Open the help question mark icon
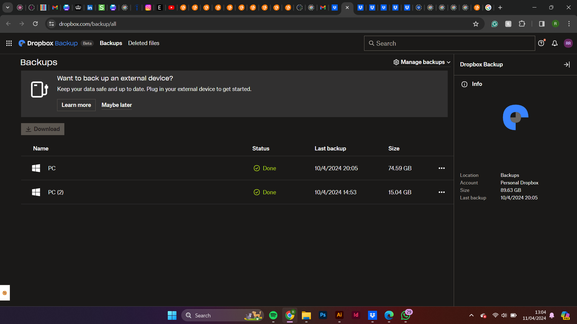Image resolution: width=577 pixels, height=324 pixels. tap(541, 43)
